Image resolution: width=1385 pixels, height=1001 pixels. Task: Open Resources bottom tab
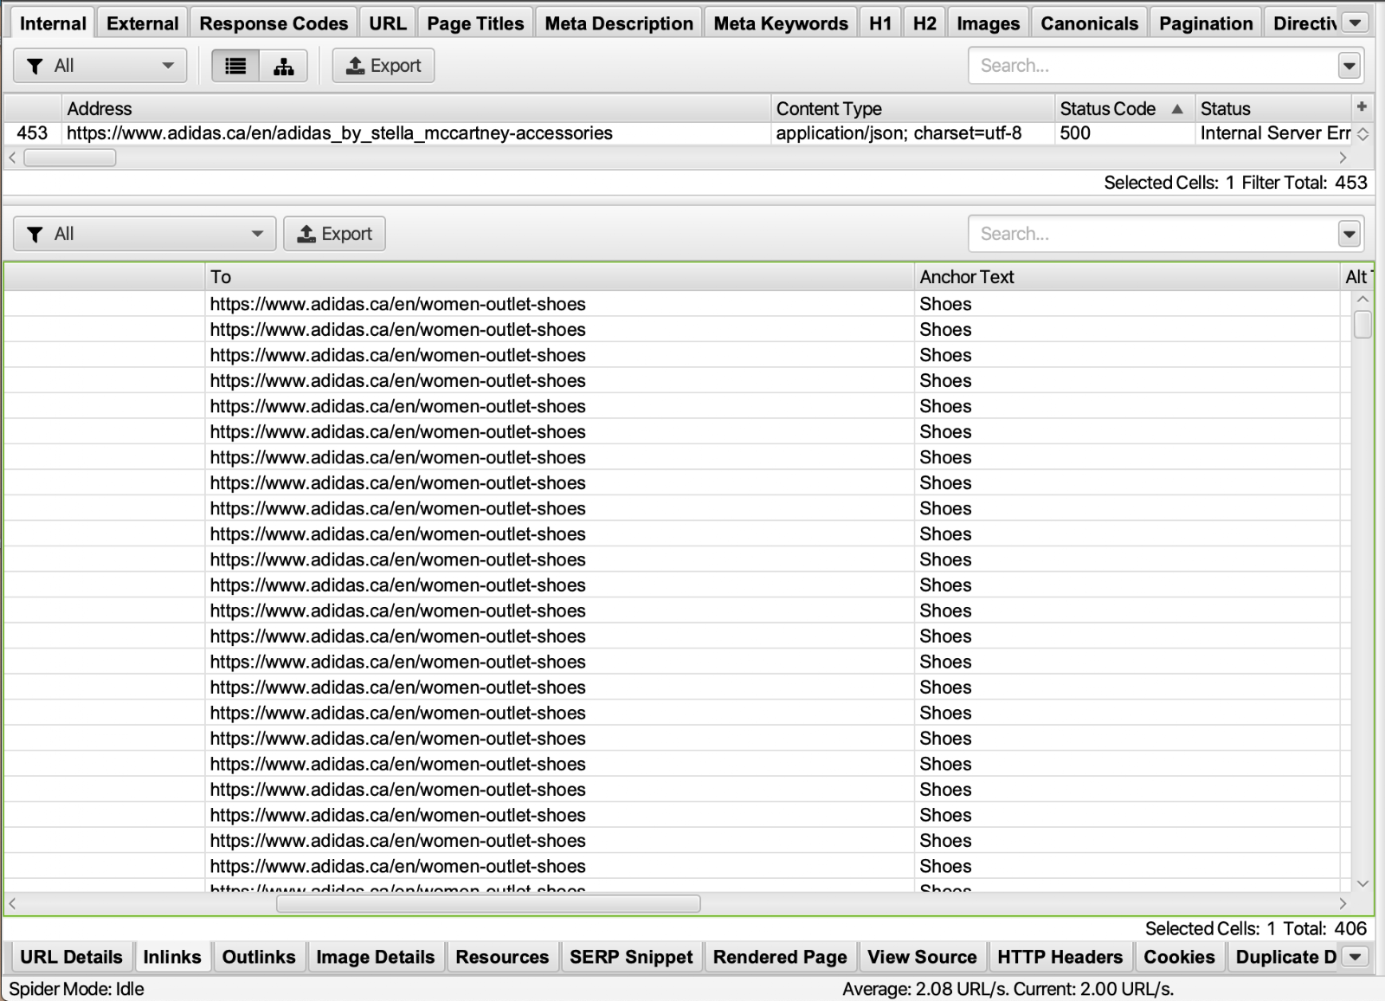coord(502,957)
